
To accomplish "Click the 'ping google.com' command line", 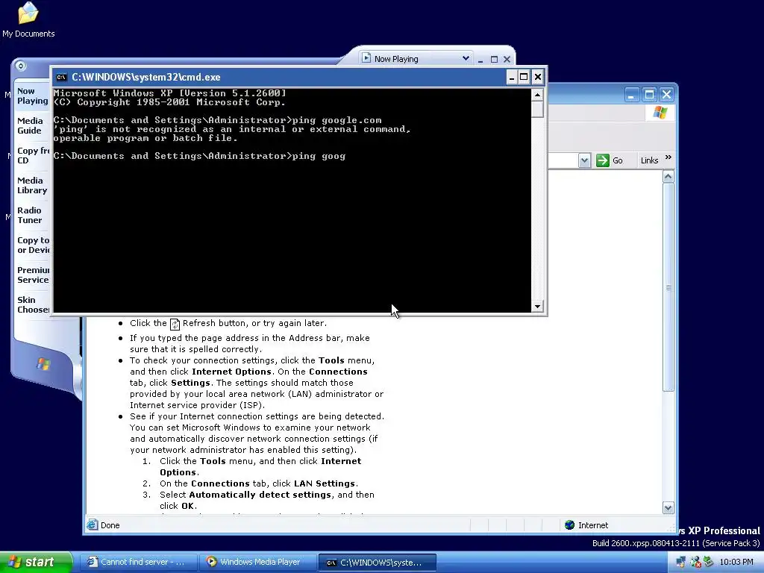I will tap(336, 120).
